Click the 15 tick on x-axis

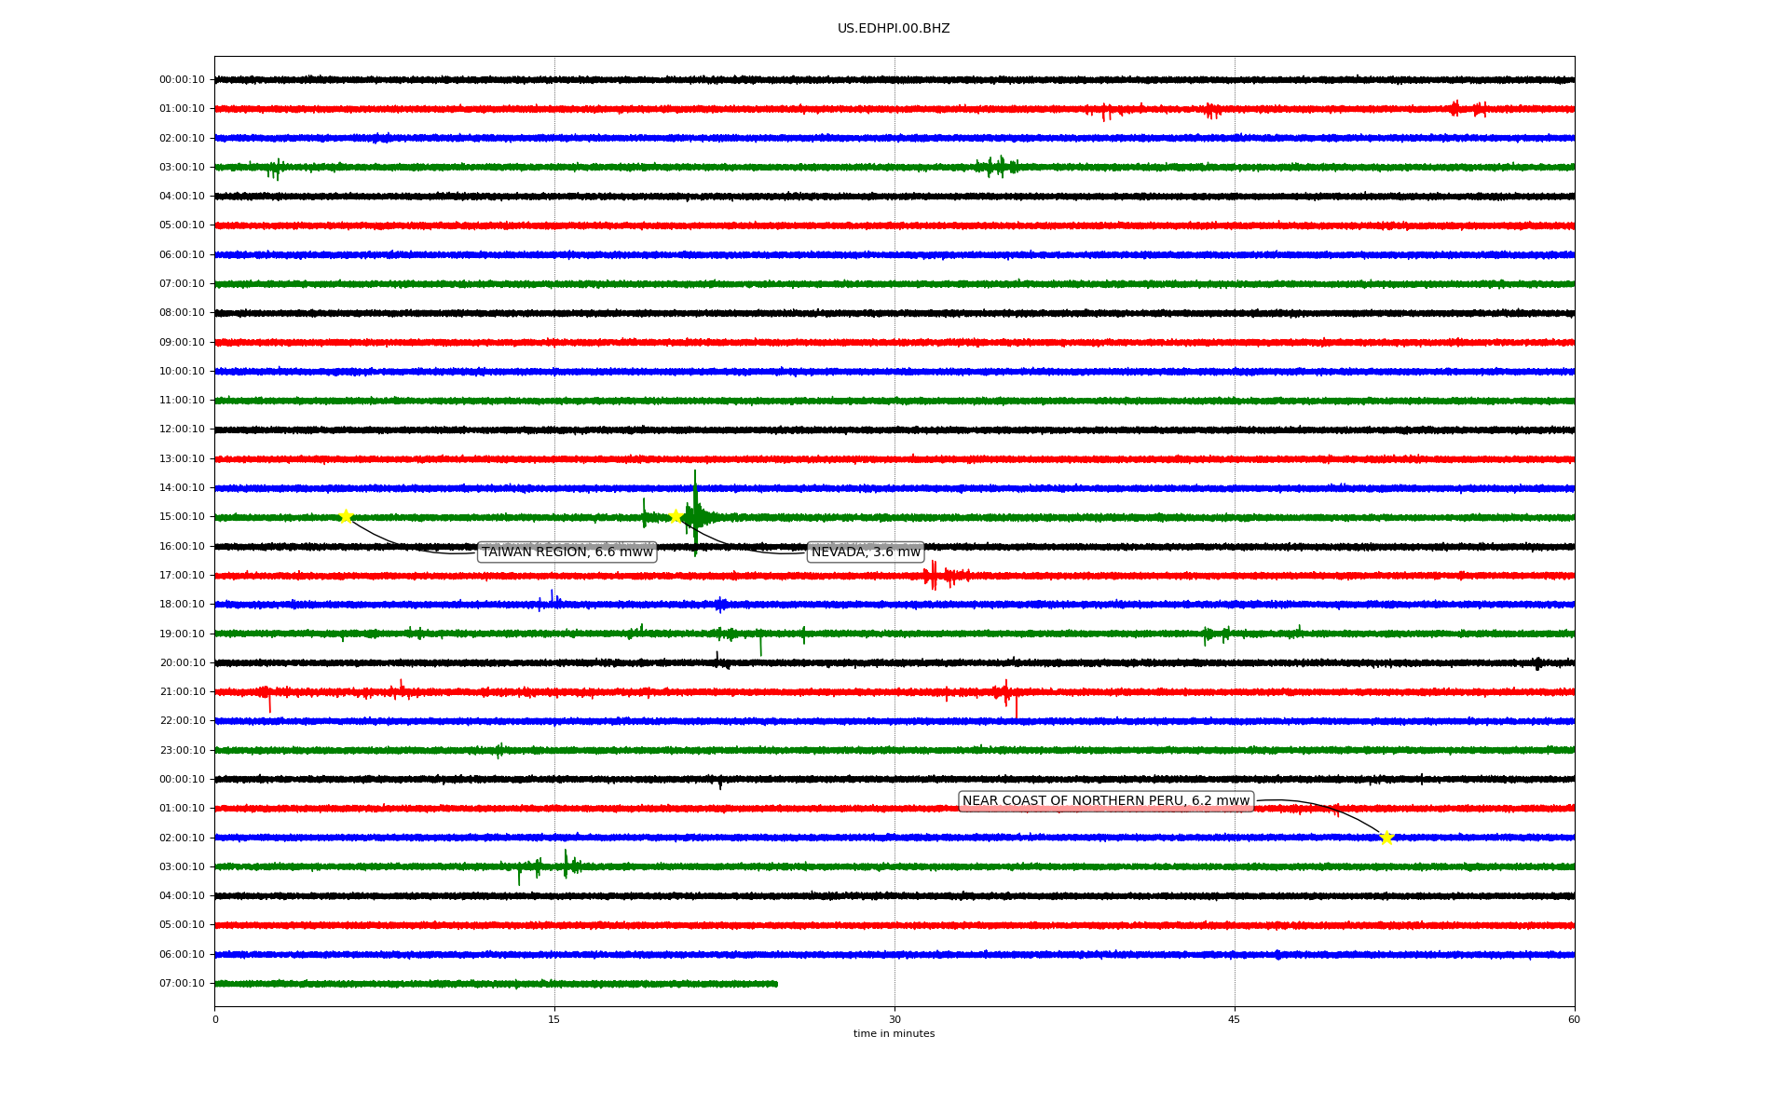554,1019
